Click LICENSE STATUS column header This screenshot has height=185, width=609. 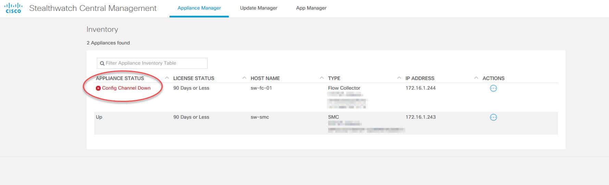pyautogui.click(x=194, y=78)
